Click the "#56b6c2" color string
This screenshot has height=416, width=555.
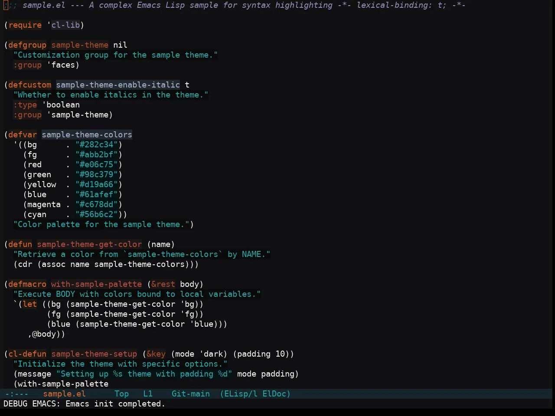pyautogui.click(x=97, y=214)
